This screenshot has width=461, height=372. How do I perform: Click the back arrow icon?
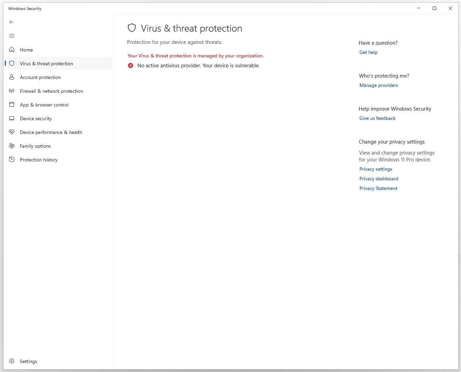click(x=12, y=22)
